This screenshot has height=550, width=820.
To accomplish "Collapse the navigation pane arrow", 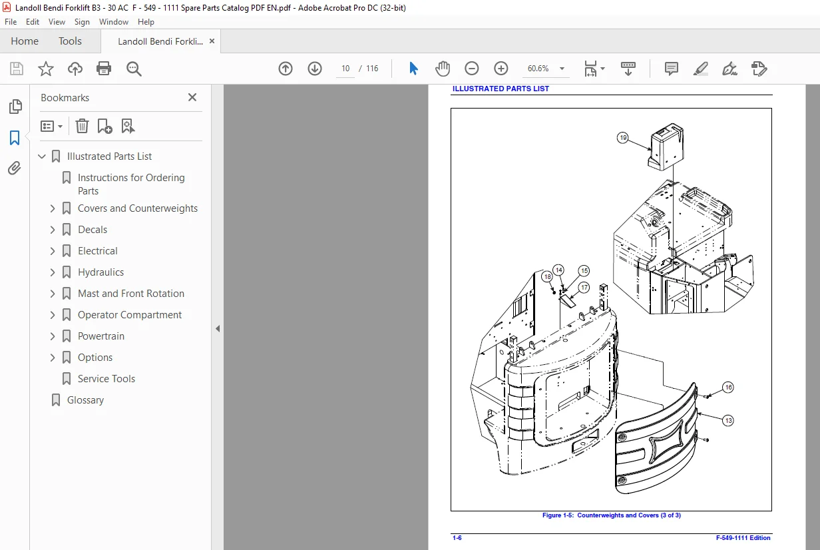I will [x=218, y=329].
